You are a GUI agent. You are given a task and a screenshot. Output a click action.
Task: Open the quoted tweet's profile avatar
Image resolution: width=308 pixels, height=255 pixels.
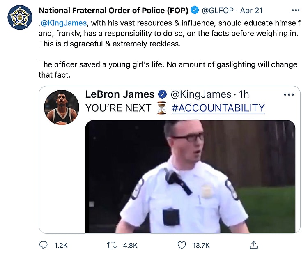61,107
